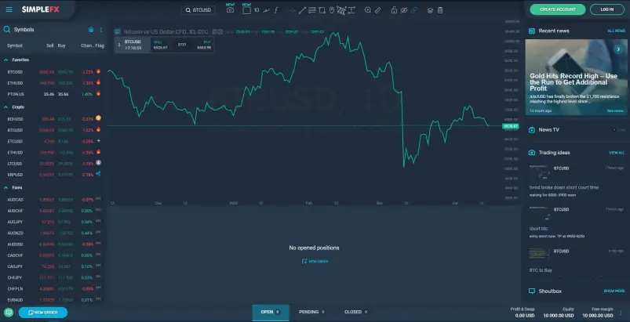
Task: Click the See news link
Action: click(615, 111)
